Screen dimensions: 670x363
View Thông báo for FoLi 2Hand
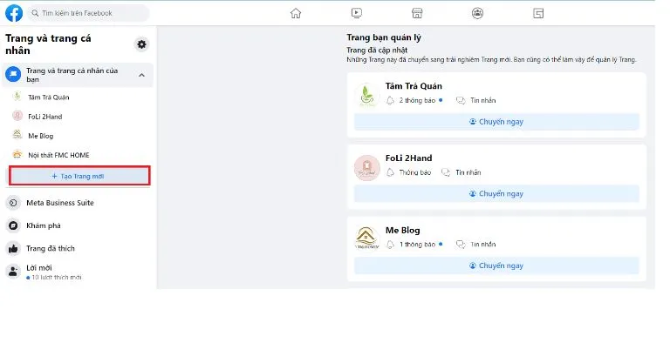pyautogui.click(x=415, y=172)
